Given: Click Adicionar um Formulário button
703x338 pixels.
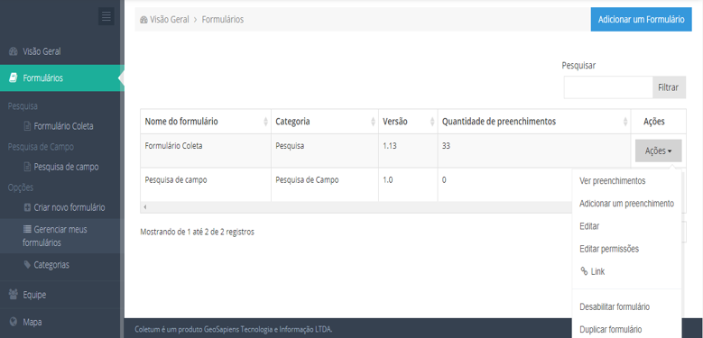Looking at the screenshot, I should (641, 19).
